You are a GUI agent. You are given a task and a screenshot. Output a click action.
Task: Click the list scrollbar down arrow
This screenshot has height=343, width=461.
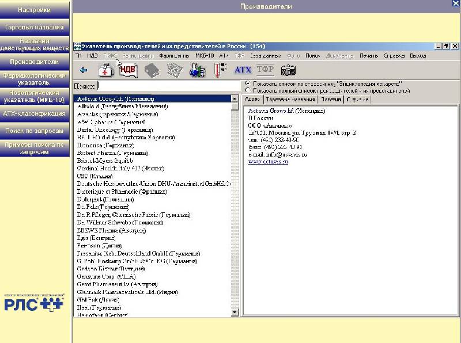[x=235, y=312]
